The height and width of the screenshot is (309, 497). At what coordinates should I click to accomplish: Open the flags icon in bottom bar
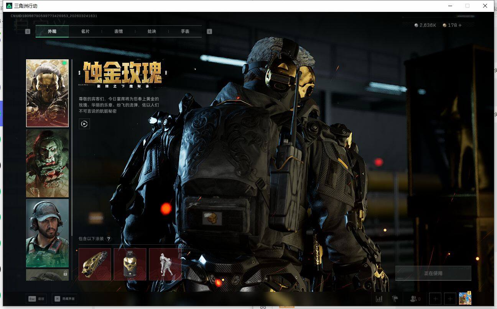click(x=395, y=299)
